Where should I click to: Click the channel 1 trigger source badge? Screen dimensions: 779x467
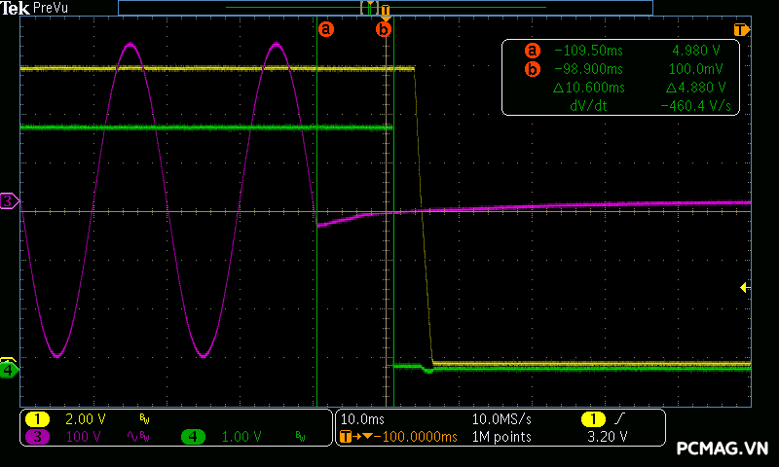coord(593,419)
